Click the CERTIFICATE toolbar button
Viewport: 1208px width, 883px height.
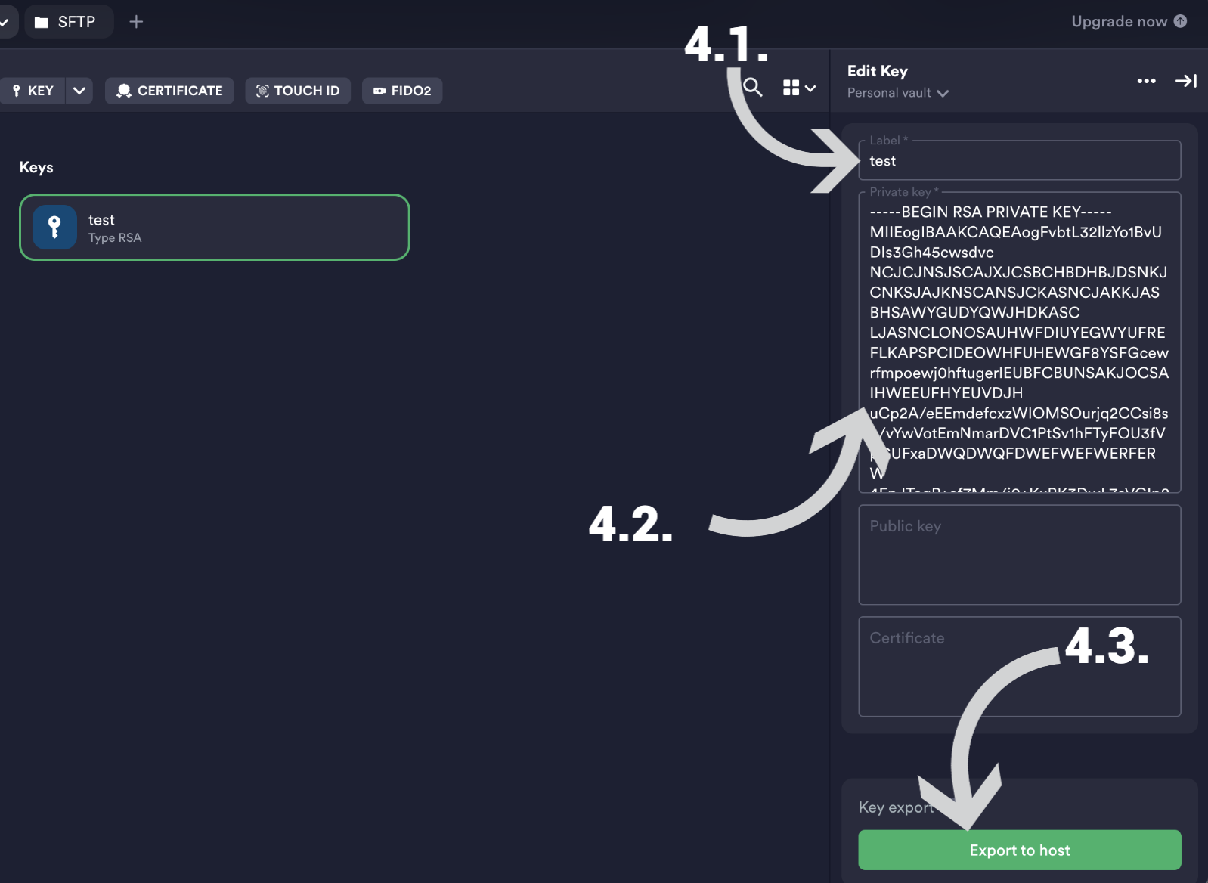169,91
